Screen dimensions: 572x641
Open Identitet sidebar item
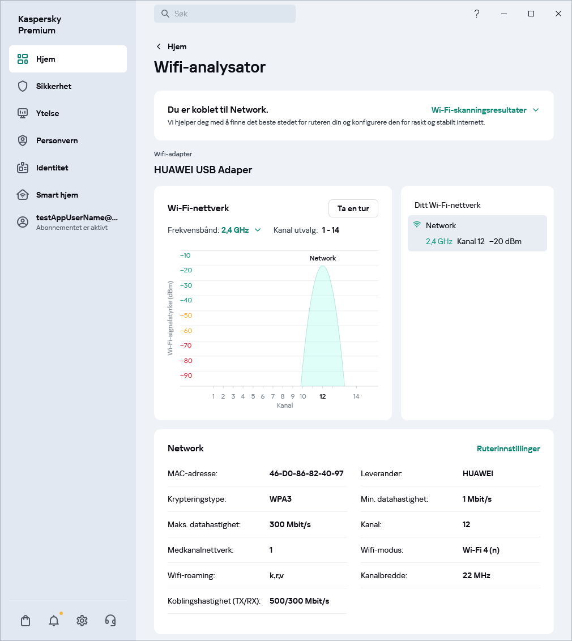52,168
